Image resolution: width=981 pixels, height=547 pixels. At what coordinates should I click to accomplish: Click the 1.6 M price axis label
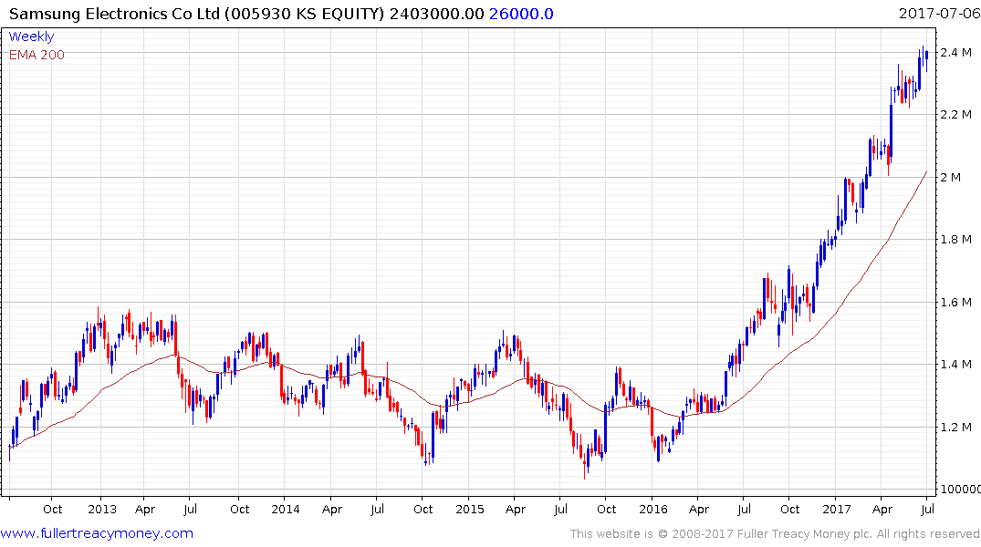956,302
